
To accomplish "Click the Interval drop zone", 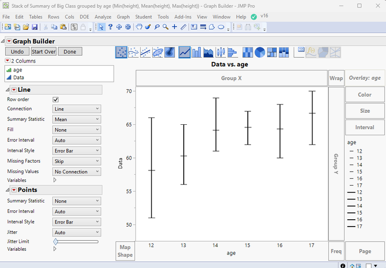I will point(365,127).
